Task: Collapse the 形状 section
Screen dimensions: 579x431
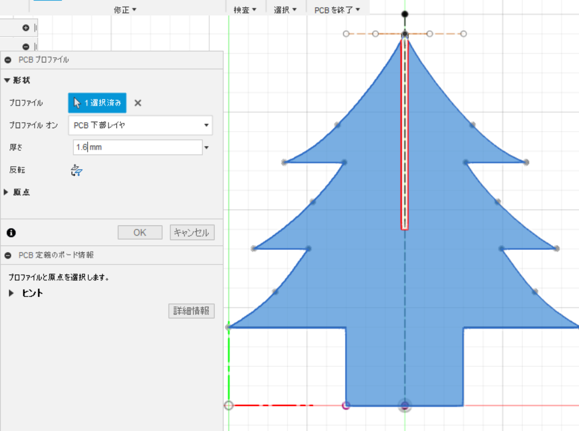Action: pyautogui.click(x=7, y=80)
